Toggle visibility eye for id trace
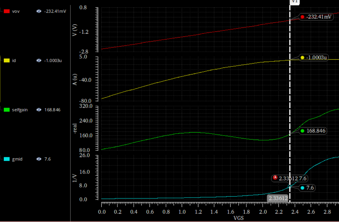Image resolution: width=339 pixels, height=222 pixels. point(39,60)
